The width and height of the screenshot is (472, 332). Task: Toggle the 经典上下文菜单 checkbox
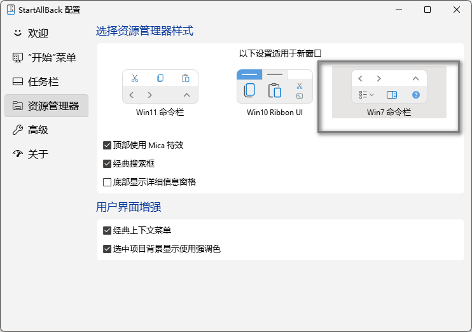point(108,230)
